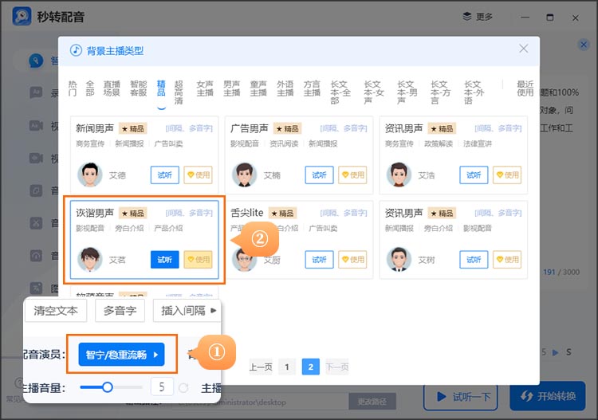Click 艾德 avatar in 新闻男声 card
The height and width of the screenshot is (420, 598).
(x=90, y=175)
